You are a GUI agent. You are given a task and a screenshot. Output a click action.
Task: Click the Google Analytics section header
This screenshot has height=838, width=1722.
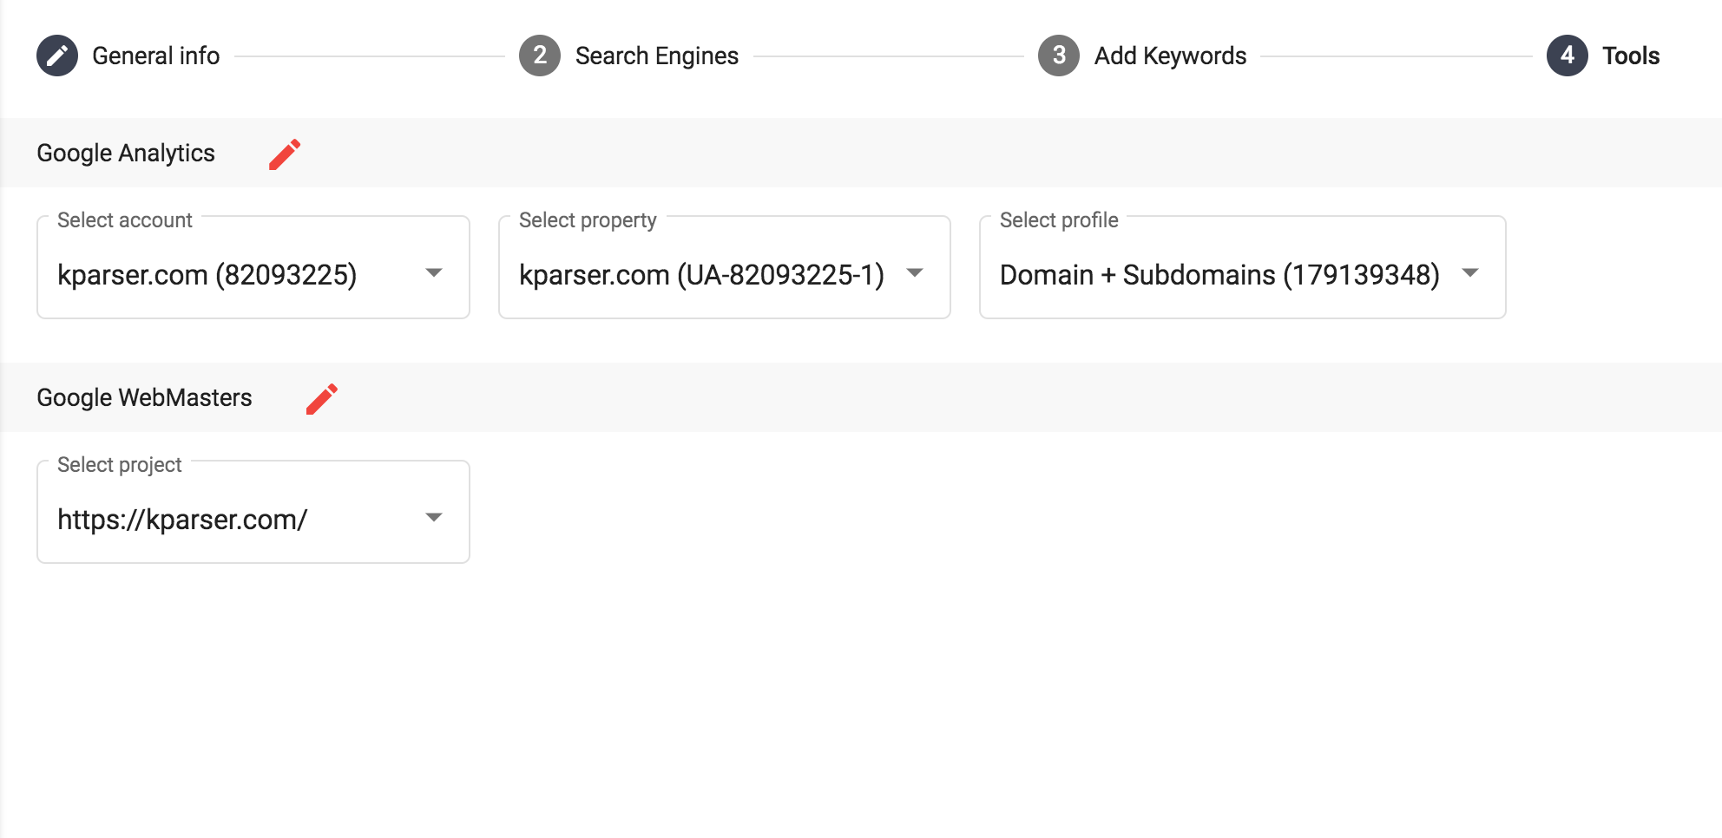[x=126, y=154]
